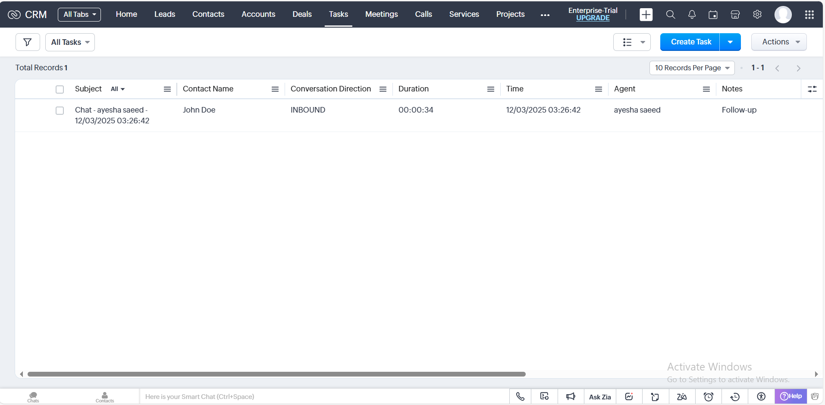Click the phone icon in bottom bar
The image size is (825, 405).
520,396
